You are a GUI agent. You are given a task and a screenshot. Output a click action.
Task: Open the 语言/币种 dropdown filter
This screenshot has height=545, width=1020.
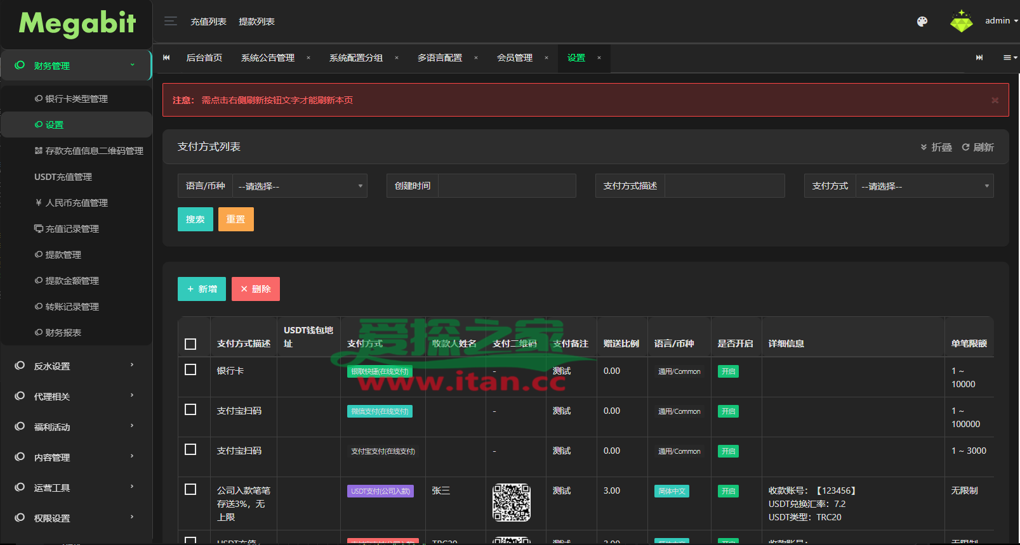point(300,186)
